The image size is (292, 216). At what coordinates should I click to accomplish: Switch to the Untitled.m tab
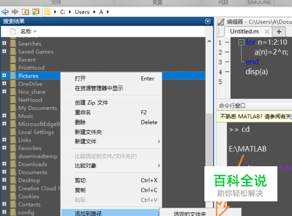pos(244,32)
